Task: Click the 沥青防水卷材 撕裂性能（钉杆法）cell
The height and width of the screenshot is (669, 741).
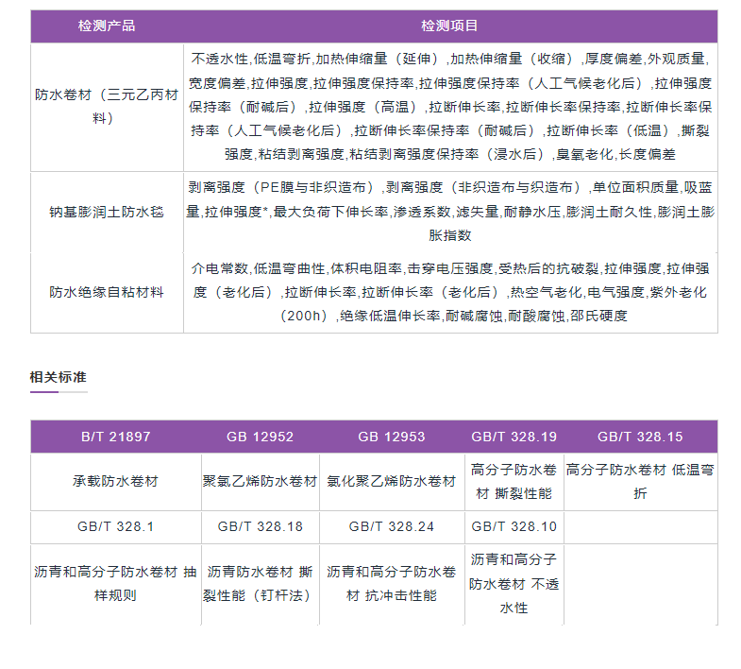Action: pyautogui.click(x=260, y=583)
